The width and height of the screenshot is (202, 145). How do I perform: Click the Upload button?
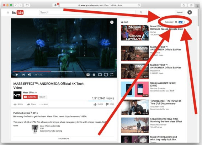click(180, 12)
